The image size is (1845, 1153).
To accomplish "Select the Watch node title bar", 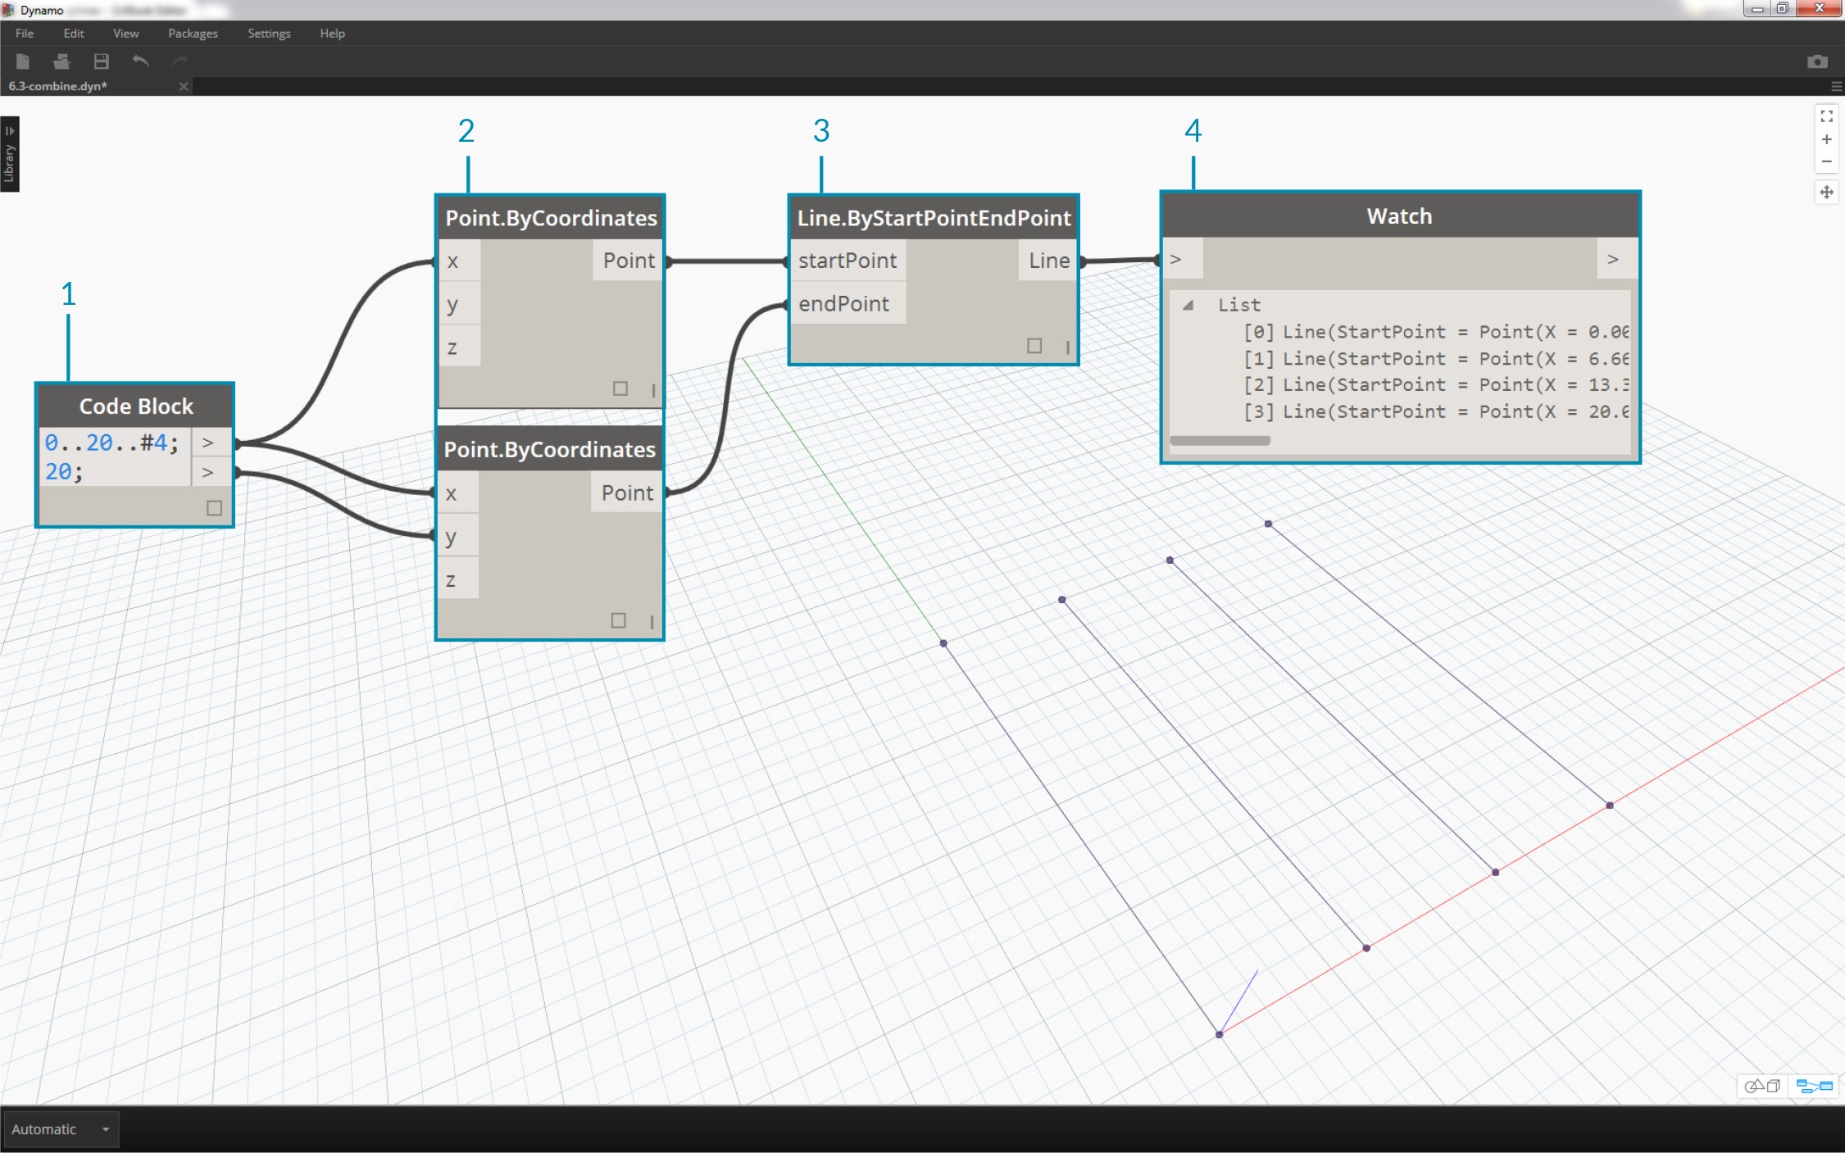I will [x=1400, y=216].
